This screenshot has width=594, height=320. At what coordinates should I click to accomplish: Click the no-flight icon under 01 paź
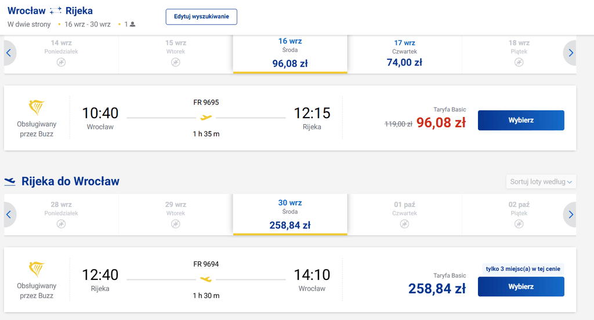coord(404,224)
